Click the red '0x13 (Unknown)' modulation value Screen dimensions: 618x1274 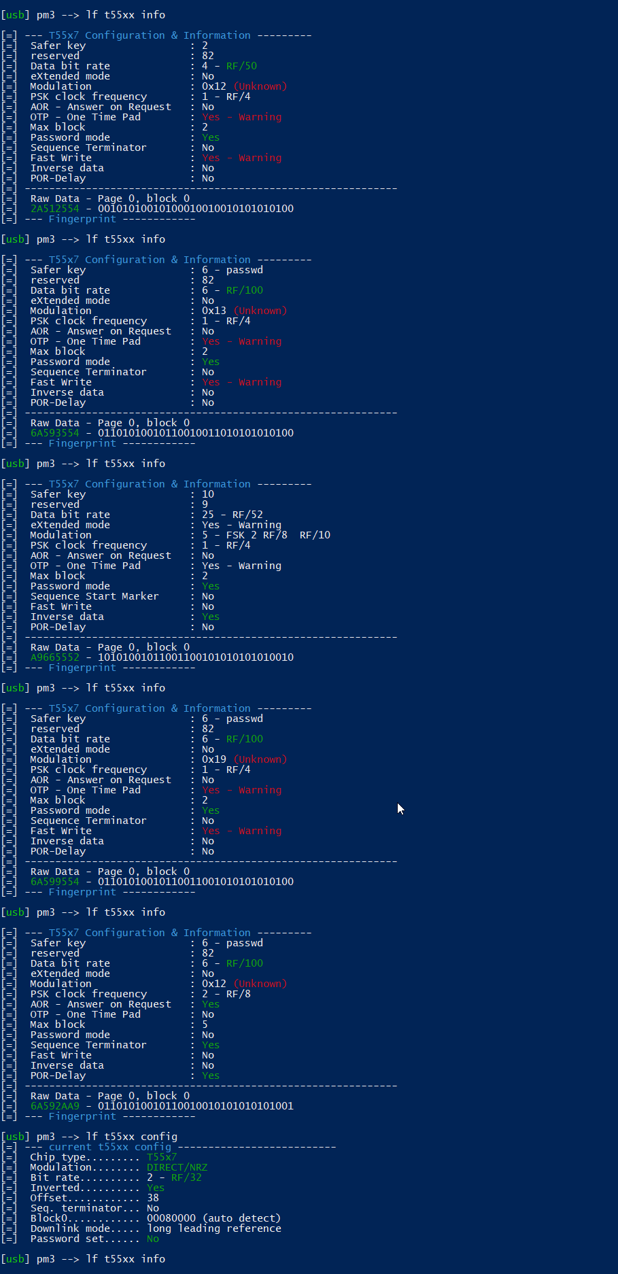[x=244, y=311]
